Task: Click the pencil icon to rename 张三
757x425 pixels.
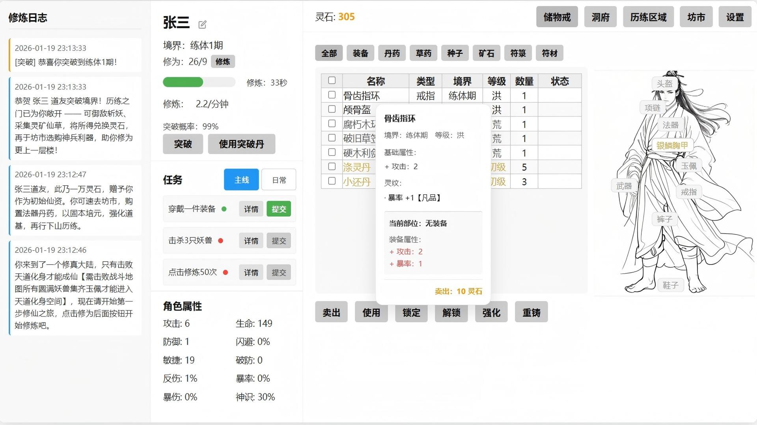Action: [x=203, y=24]
